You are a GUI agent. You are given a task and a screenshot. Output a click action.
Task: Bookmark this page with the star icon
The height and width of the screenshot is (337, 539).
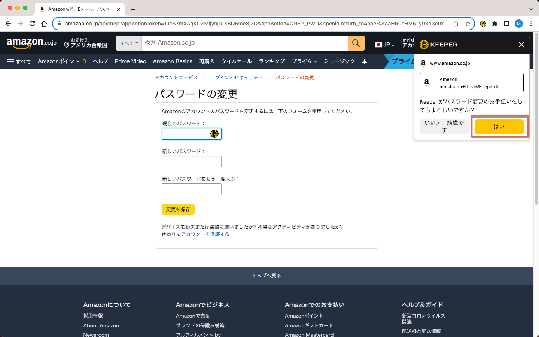[x=468, y=24]
